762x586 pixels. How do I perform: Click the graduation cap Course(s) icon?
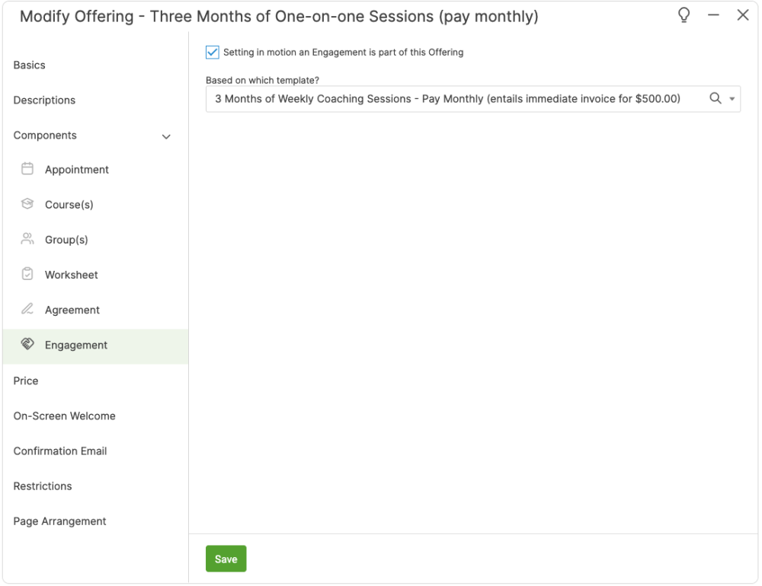(27, 204)
